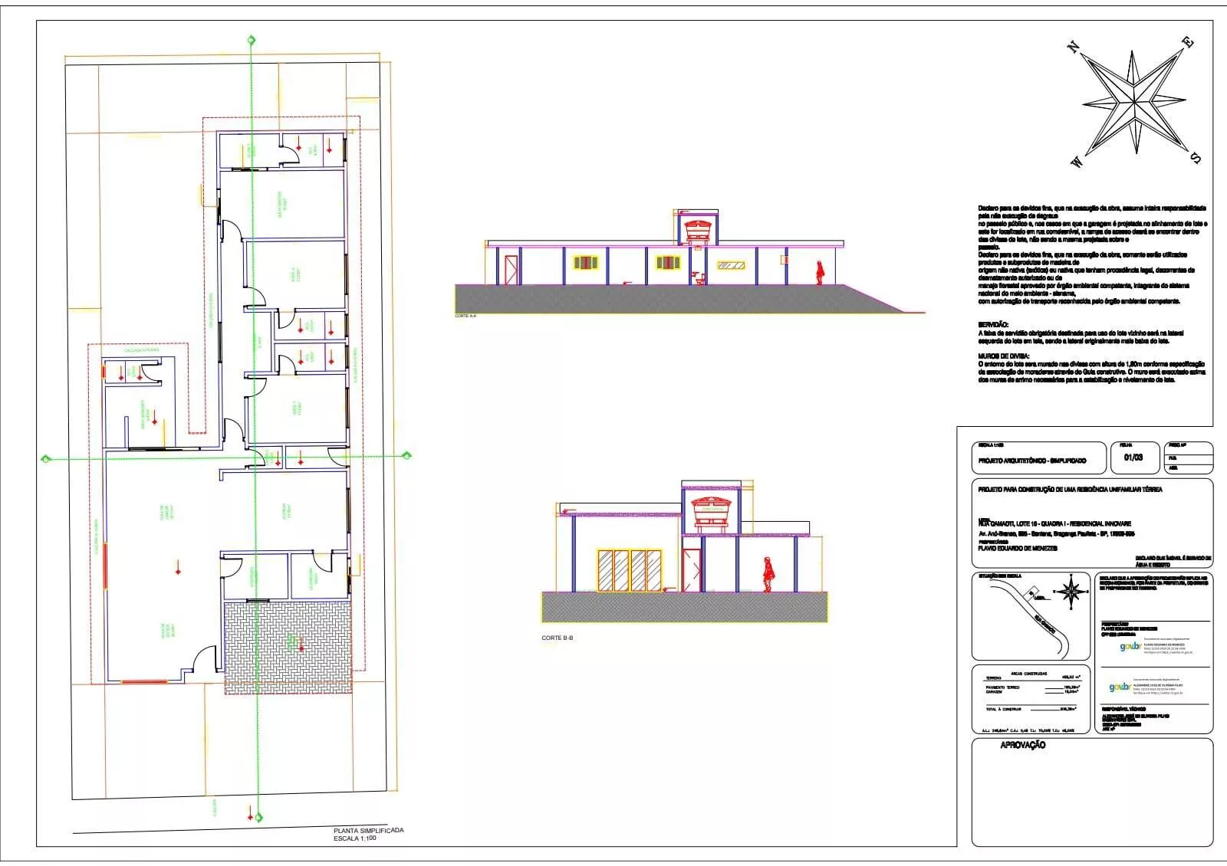Click the N label on the large compass rose
The image size is (1227, 866).
coord(1074,48)
